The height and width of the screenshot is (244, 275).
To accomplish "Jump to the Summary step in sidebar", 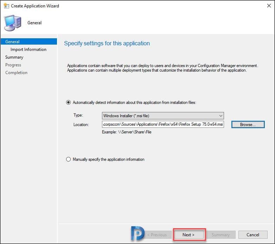I will click(x=14, y=57).
